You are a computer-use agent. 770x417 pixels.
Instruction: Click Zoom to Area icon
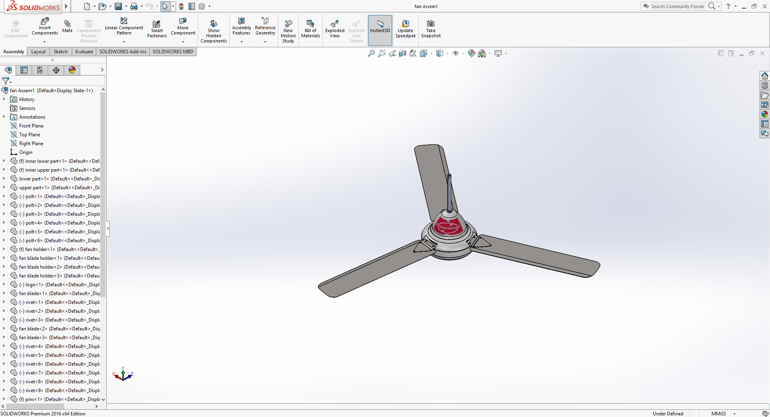(382, 53)
